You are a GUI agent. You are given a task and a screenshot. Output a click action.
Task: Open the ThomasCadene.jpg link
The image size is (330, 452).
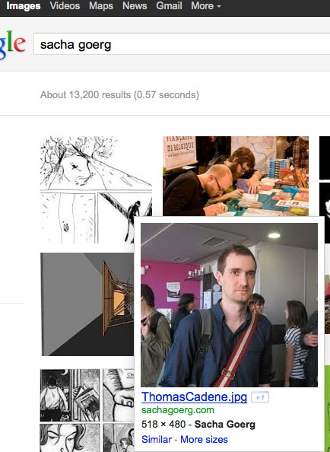[x=194, y=397]
